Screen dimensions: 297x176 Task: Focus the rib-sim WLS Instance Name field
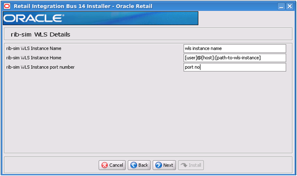click(235, 49)
